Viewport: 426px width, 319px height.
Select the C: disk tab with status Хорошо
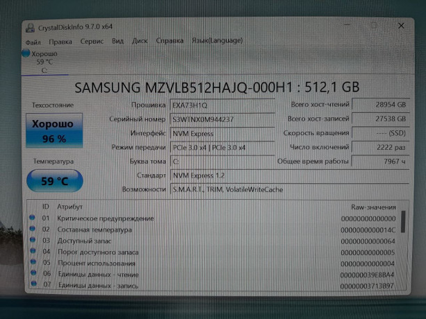(x=44, y=62)
